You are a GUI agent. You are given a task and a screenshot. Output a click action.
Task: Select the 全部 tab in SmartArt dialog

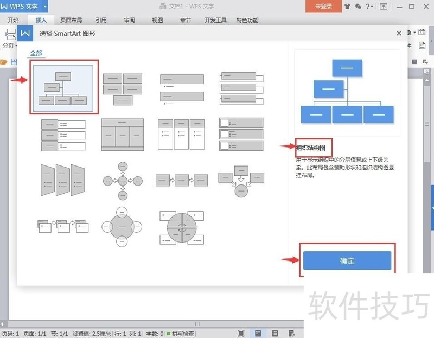coord(36,53)
